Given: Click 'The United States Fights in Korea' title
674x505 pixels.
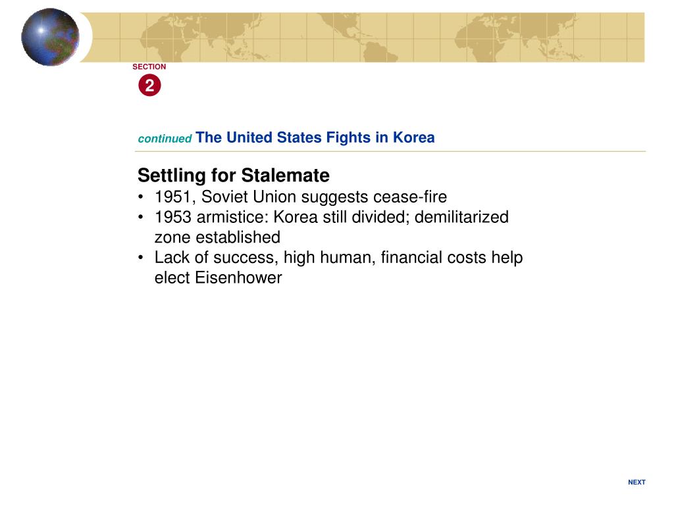Looking at the screenshot, I should (x=315, y=137).
